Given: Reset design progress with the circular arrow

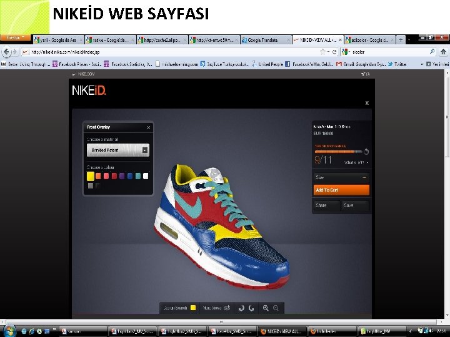Looking at the screenshot, I should (366, 152).
